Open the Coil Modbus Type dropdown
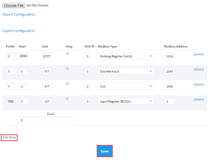Screen dimensions: 208x160 126,86
